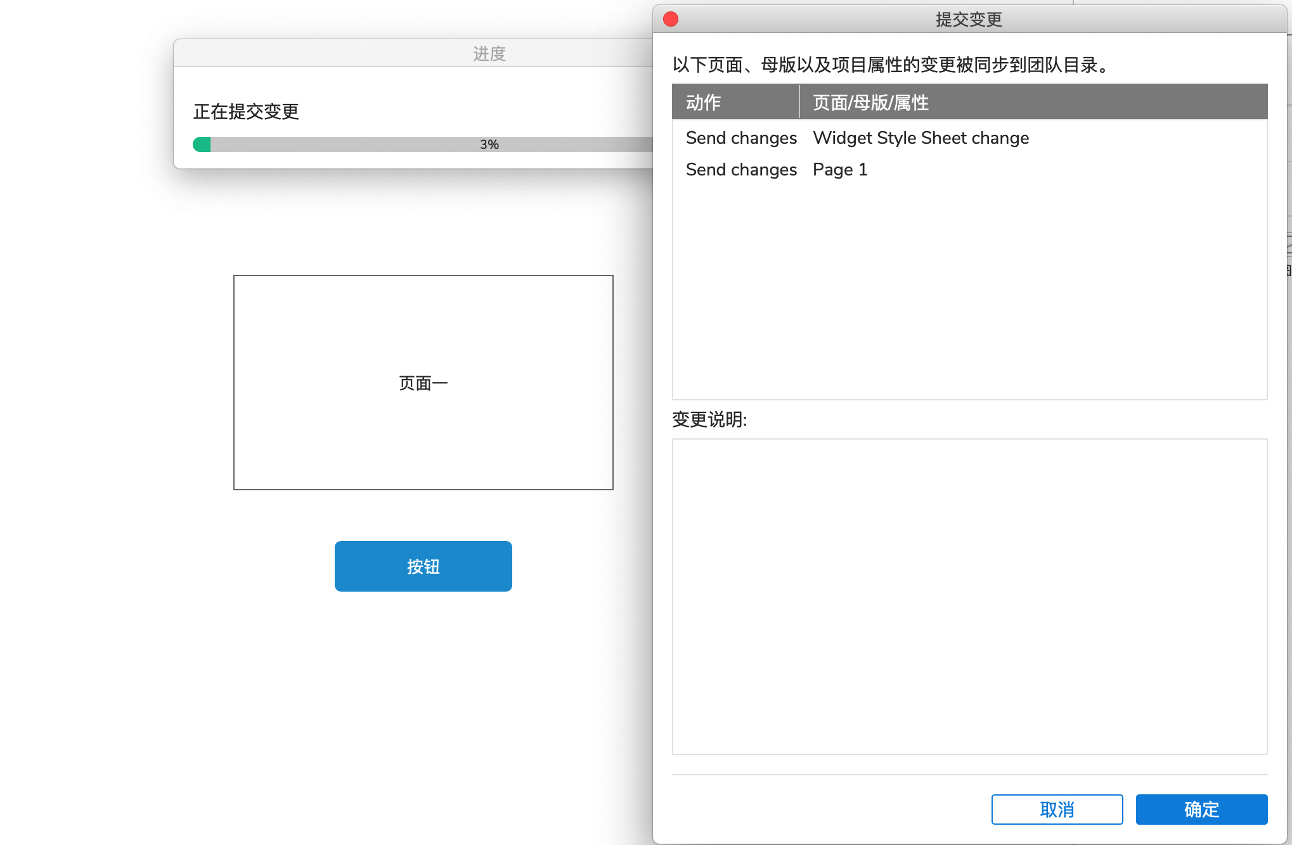Click Send changes cell beside Widget Style Sheet
1292x845 pixels.
[741, 138]
